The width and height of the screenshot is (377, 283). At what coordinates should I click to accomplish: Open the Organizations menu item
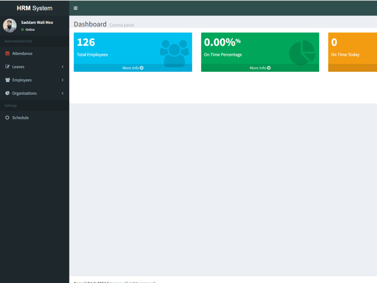[x=35, y=93]
